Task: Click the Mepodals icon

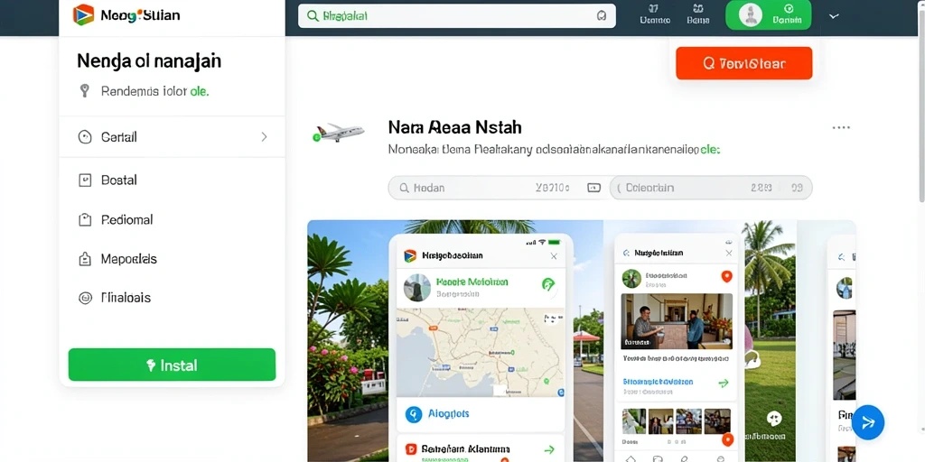Action: coord(85,259)
